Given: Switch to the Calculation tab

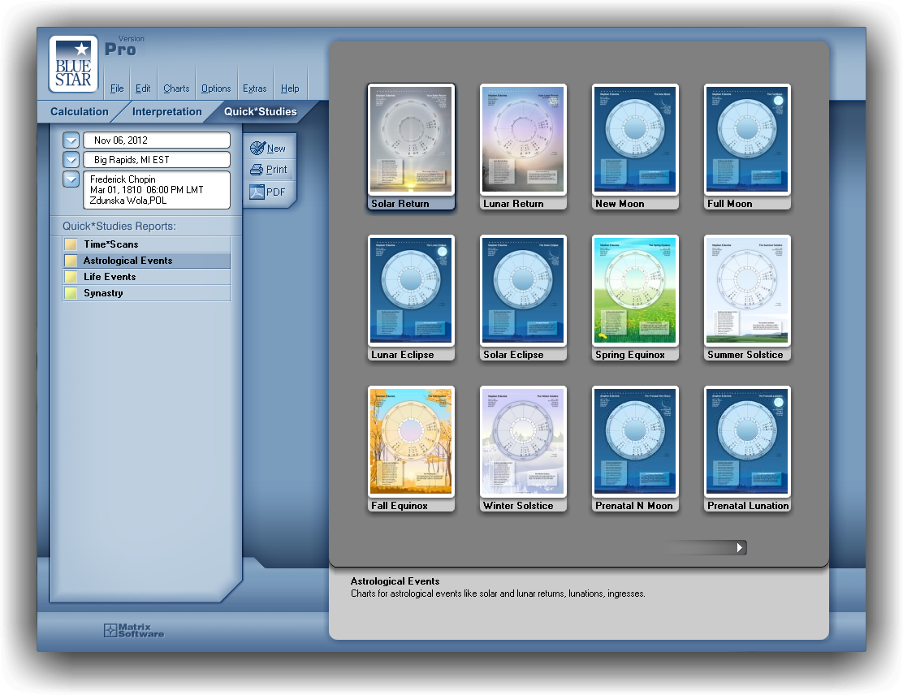Looking at the screenshot, I should pos(80,112).
